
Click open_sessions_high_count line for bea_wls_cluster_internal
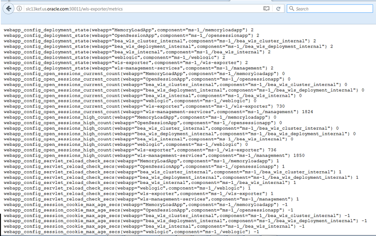171,129
